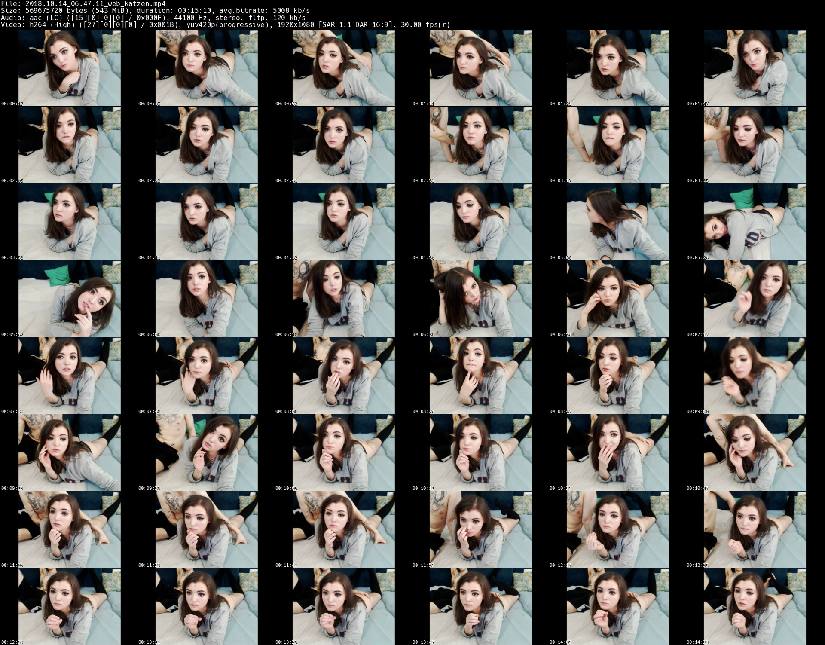This screenshot has width=825, height=645.
Task: Open the frame labeled 00:12:53
Action: coord(69,606)
